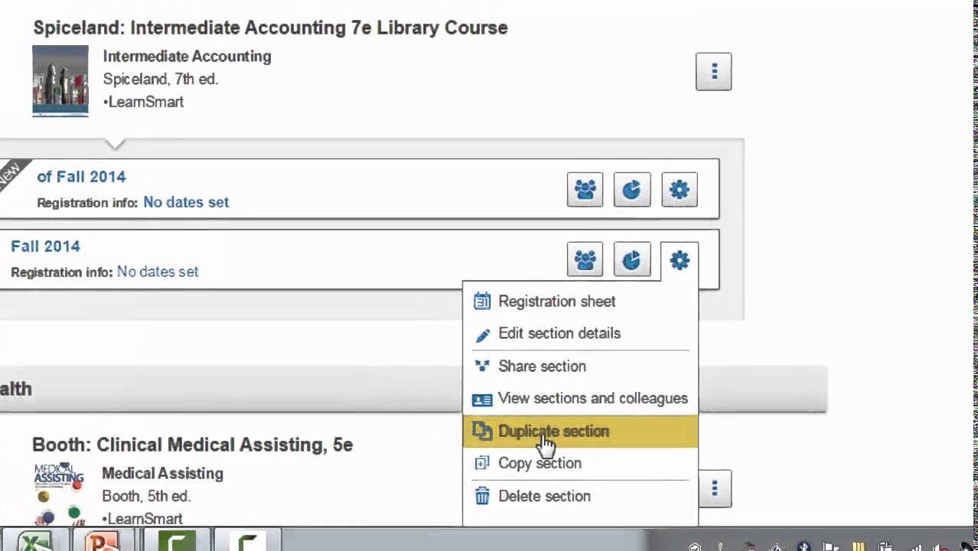Open gear settings for 'of Fall 2014' section
The image size is (978, 551).
[x=680, y=190]
